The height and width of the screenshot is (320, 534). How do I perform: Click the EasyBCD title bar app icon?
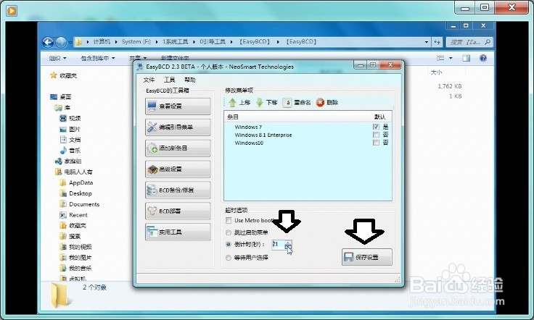[x=140, y=67]
